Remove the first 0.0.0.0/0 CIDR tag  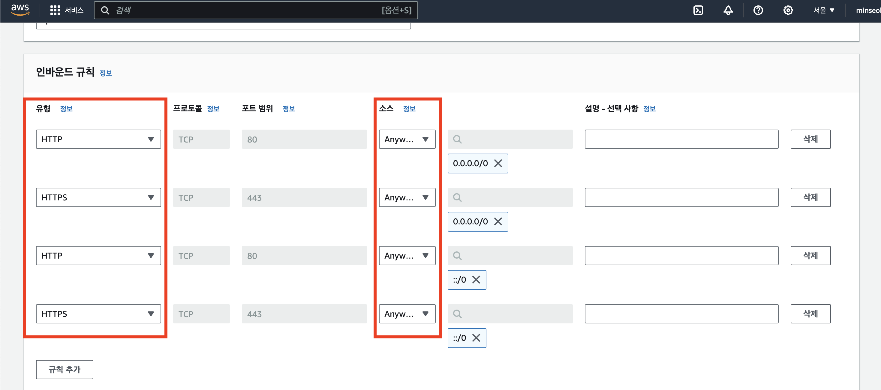click(x=498, y=163)
